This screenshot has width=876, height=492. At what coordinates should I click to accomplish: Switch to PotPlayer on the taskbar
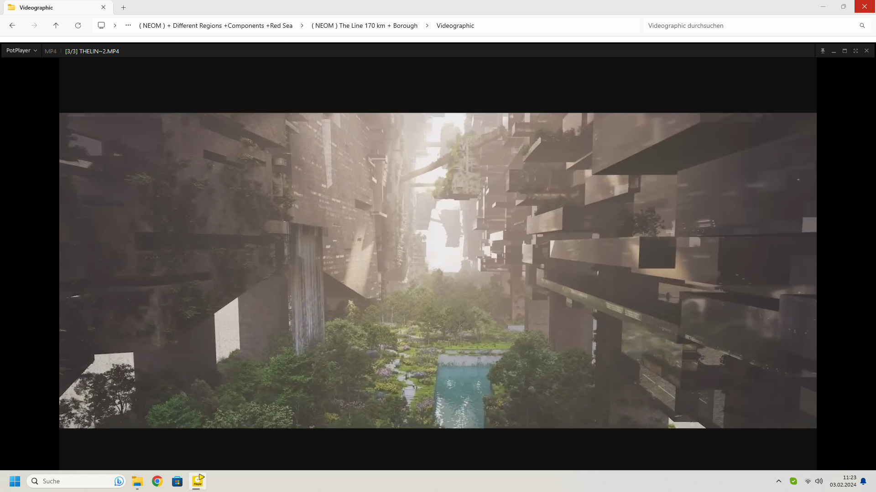198,481
